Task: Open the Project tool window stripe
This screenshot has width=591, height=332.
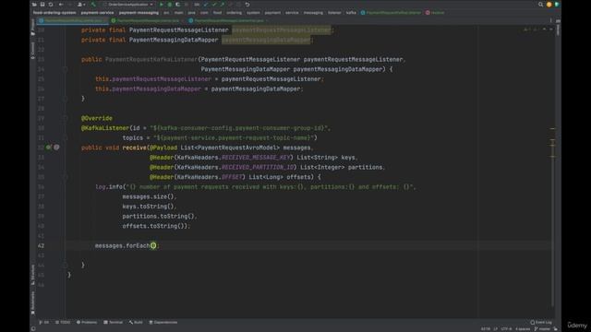Action: [33, 27]
